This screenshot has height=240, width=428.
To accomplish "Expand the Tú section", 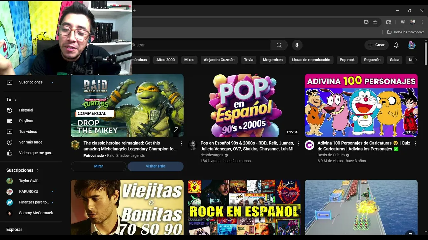I will pyautogui.click(x=11, y=100).
